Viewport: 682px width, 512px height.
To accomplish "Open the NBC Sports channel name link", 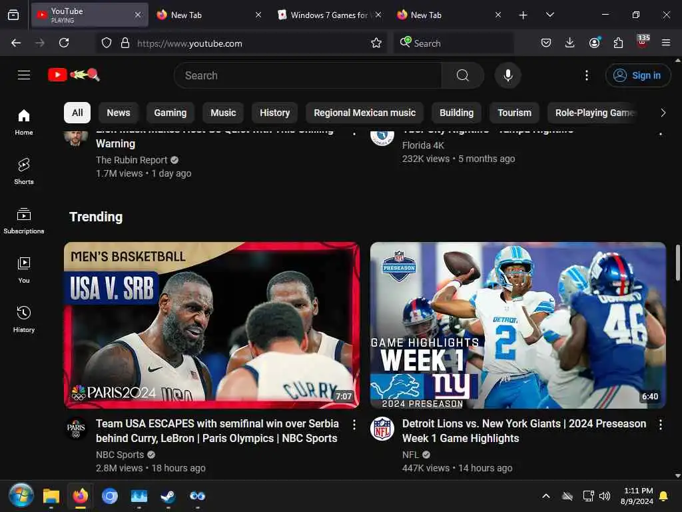I will click(x=120, y=455).
